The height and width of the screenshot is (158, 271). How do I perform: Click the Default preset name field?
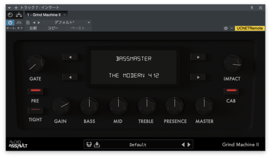pyautogui.click(x=138, y=145)
